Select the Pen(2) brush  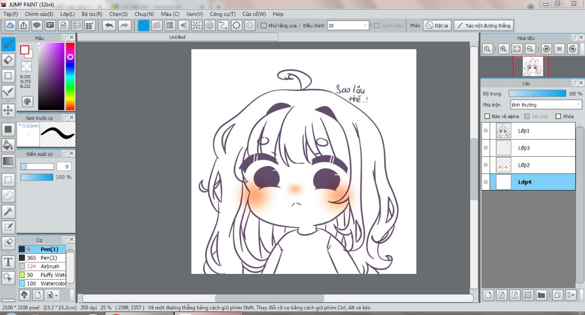(42, 257)
